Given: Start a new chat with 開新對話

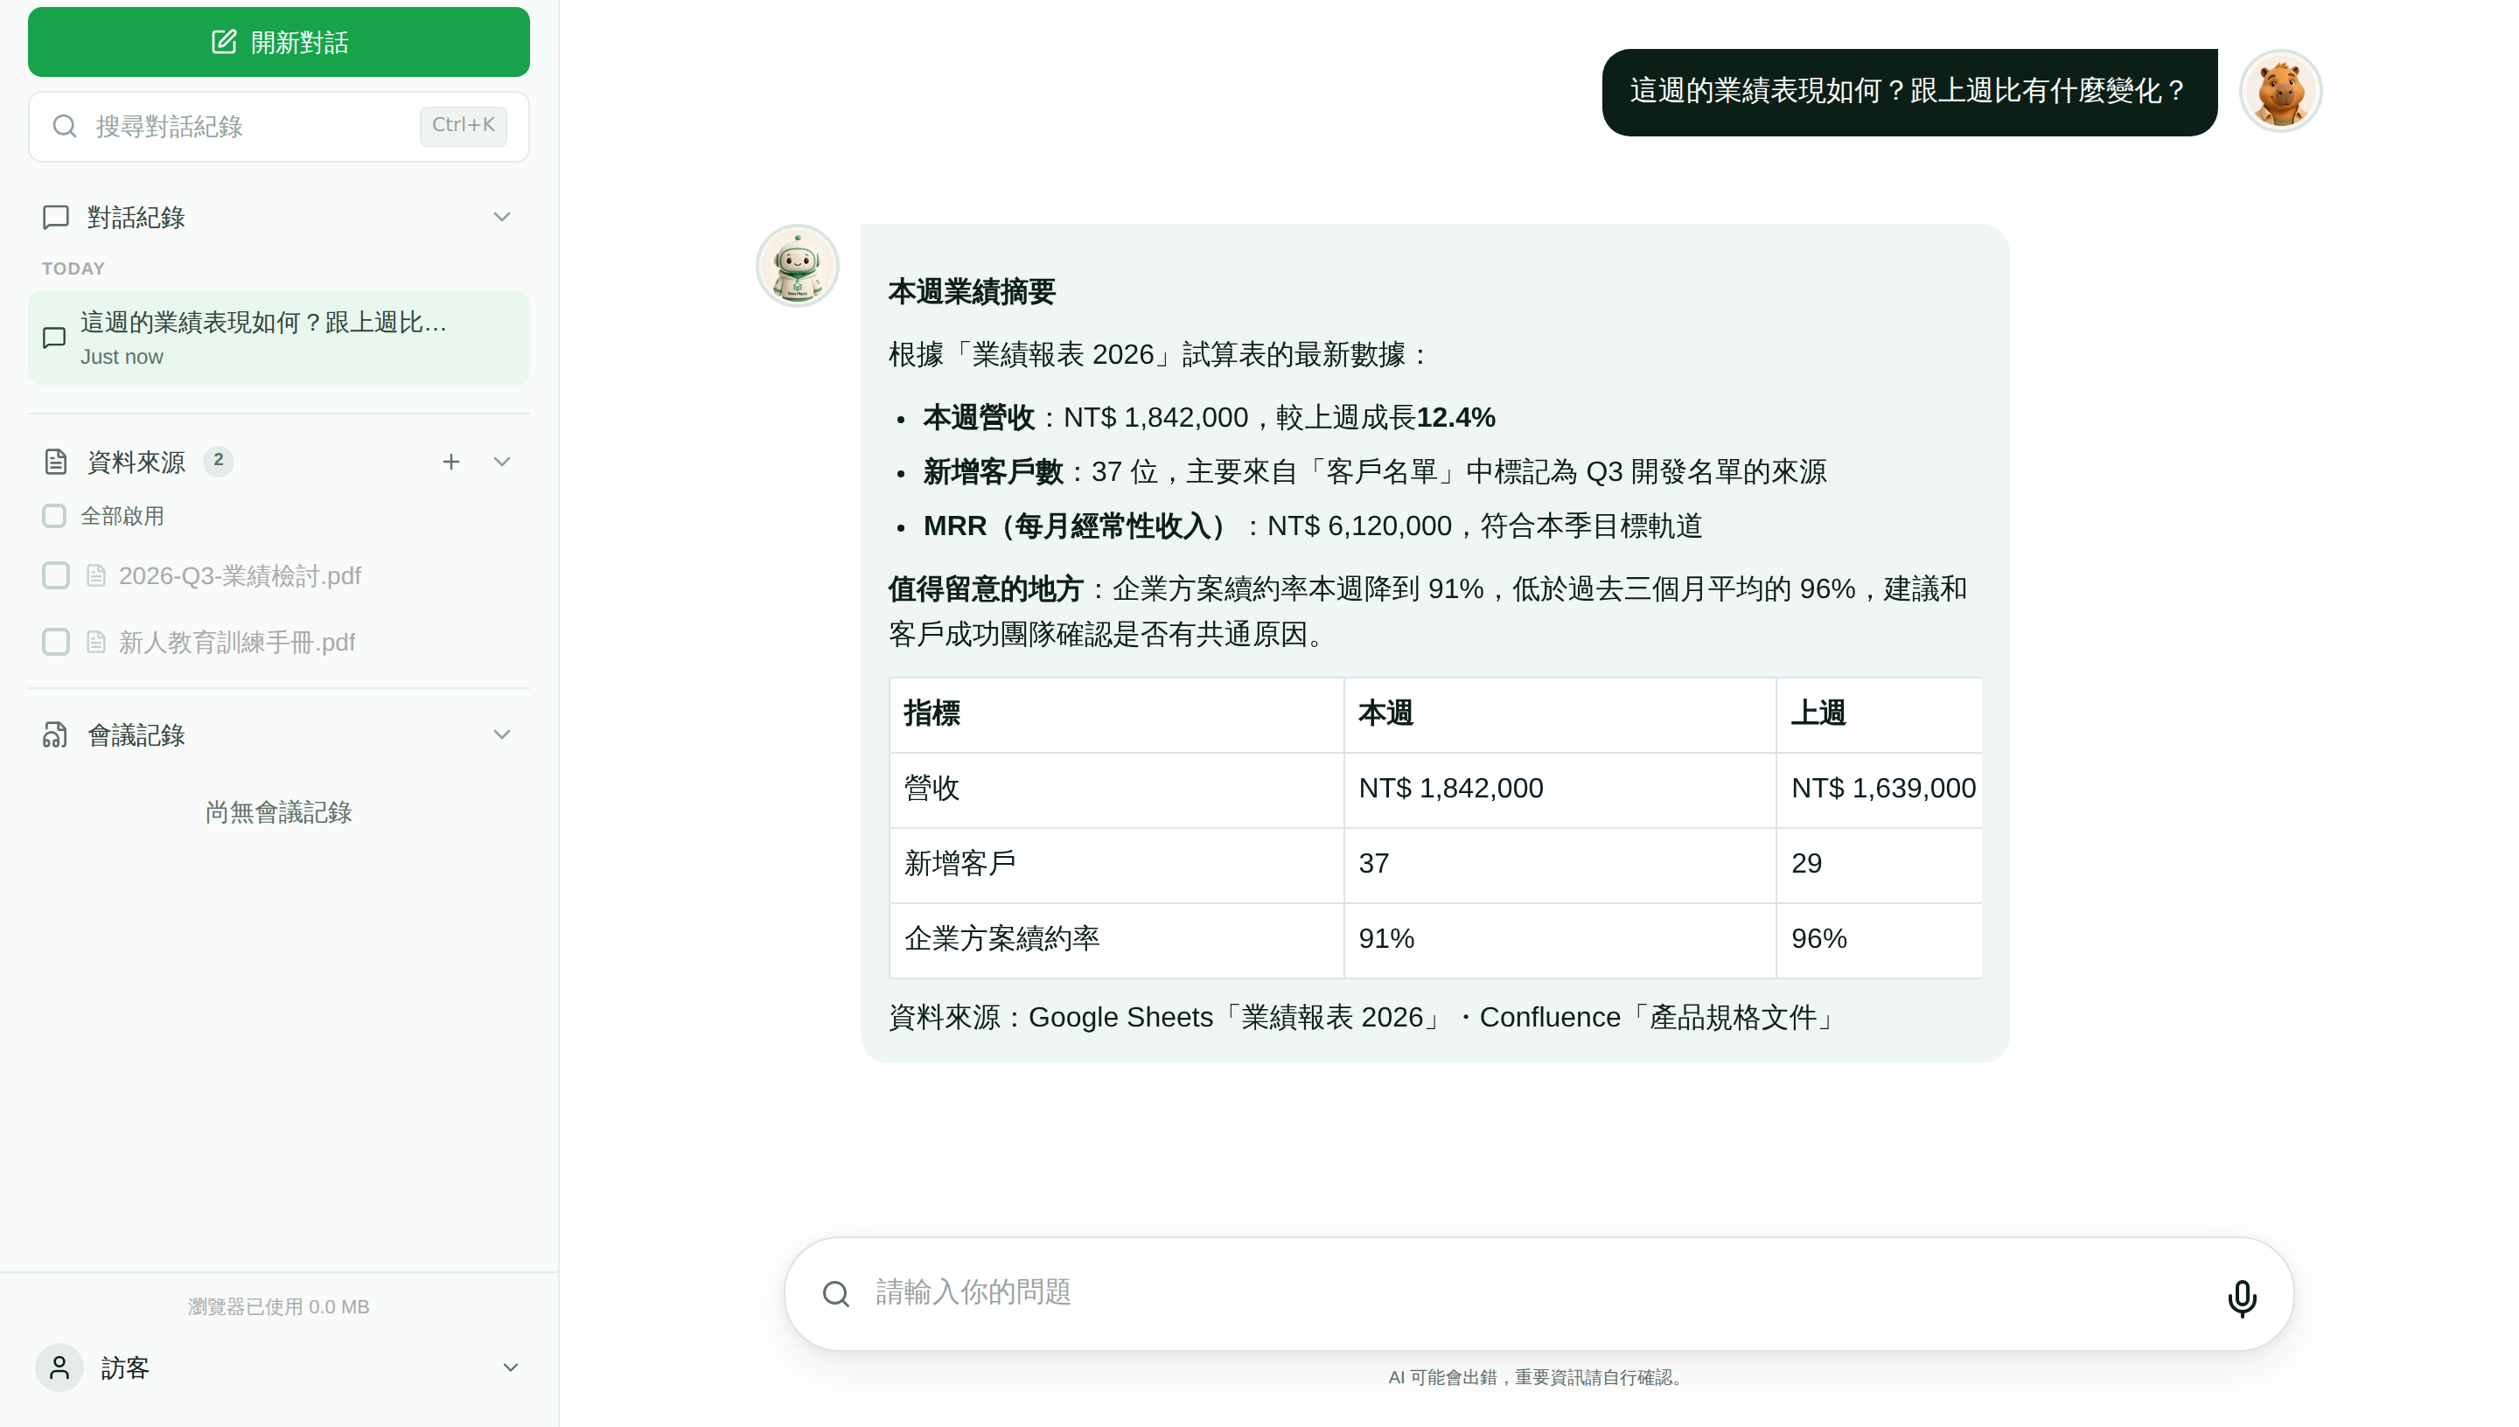Looking at the screenshot, I should tap(278, 42).
